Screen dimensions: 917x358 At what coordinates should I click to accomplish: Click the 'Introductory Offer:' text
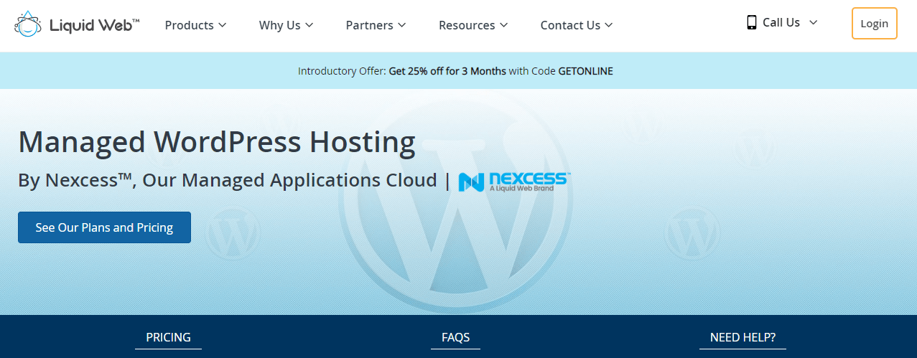point(342,71)
